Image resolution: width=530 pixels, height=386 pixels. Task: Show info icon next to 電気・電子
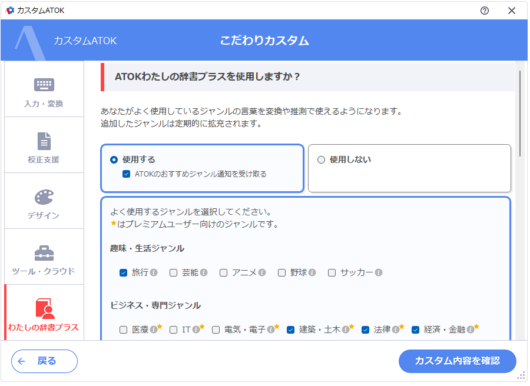271,330
